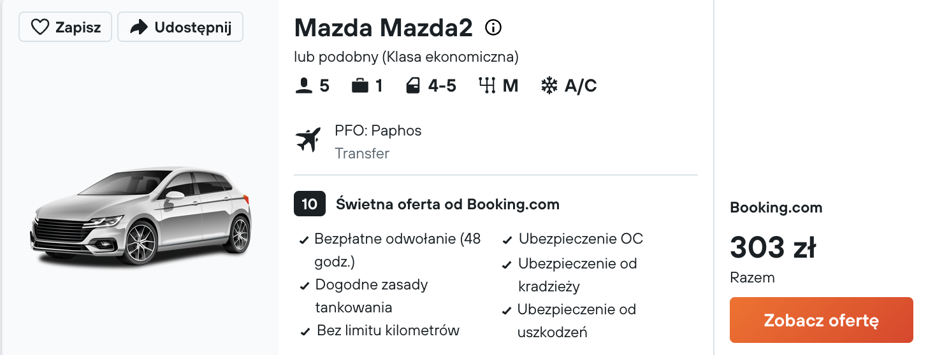Click the heart icon to save
Image resolution: width=928 pixels, height=355 pixels.
[x=40, y=27]
